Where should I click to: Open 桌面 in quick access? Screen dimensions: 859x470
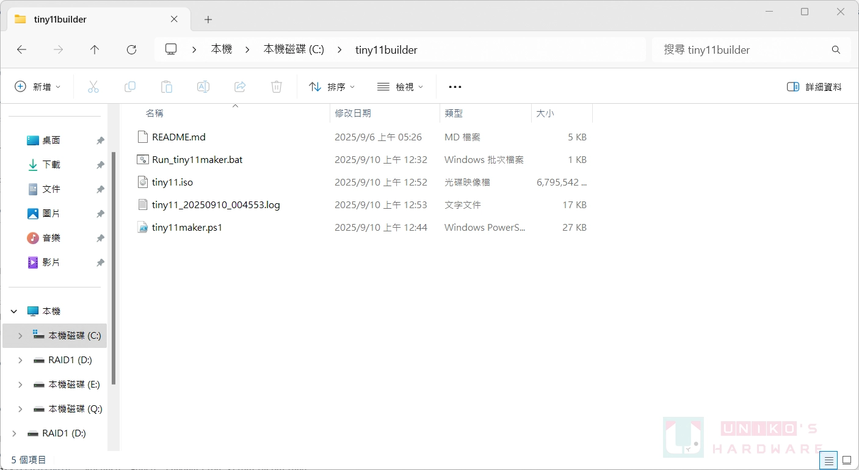pos(51,140)
